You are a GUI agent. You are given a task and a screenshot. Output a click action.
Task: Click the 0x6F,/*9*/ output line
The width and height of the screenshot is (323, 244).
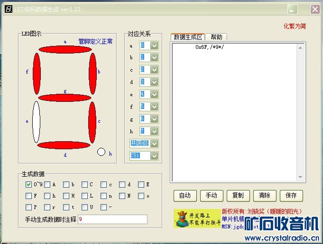209,47
